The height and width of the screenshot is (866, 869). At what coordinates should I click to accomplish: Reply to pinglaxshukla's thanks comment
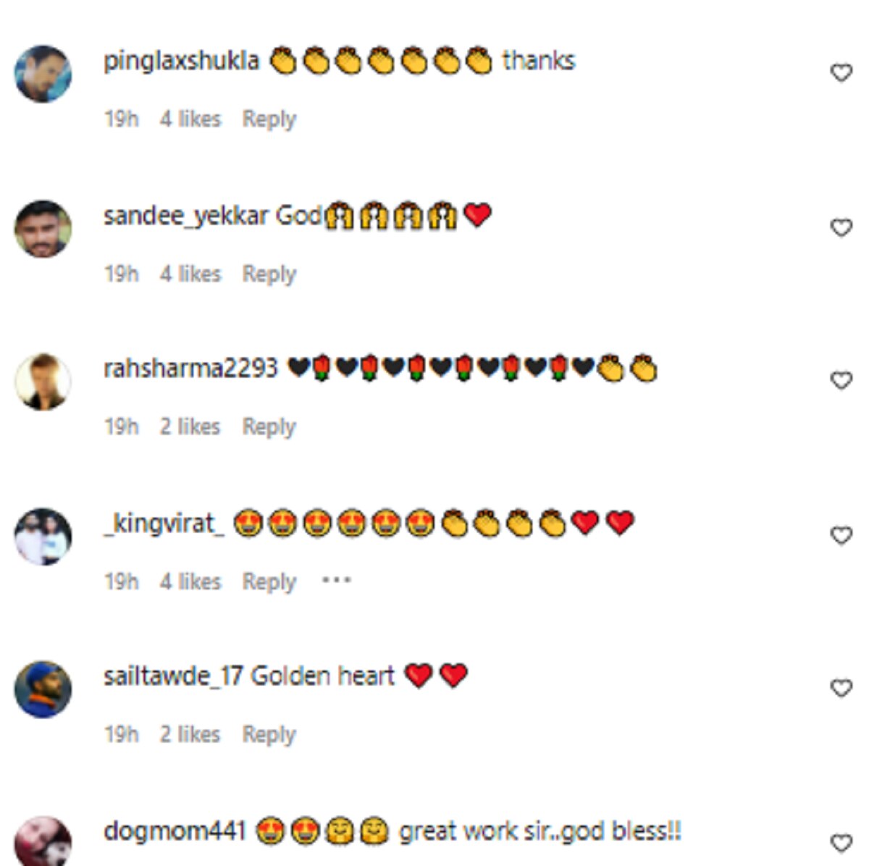point(269,119)
